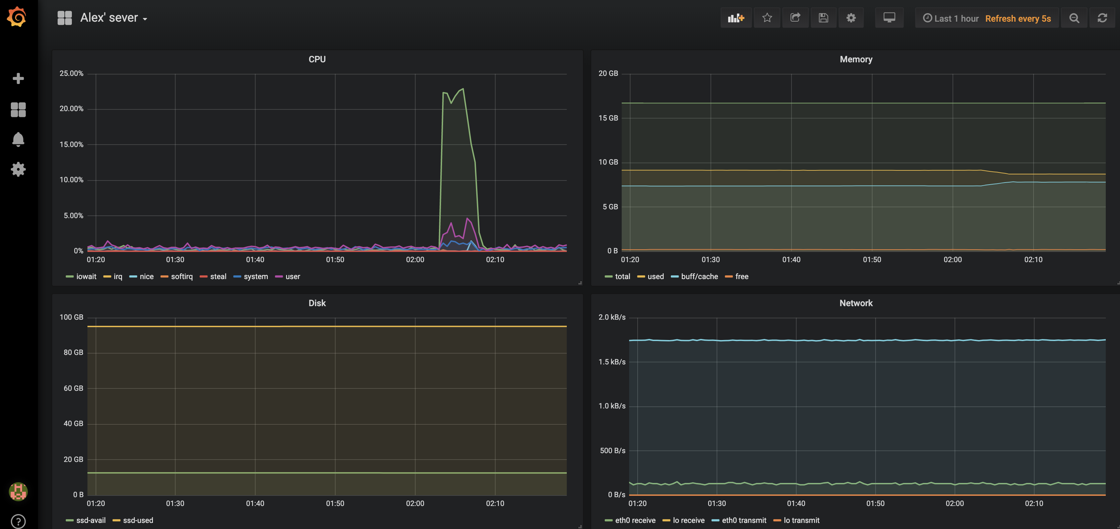
Task: Click the 100 GB label on Disk axis
Action: coord(71,317)
